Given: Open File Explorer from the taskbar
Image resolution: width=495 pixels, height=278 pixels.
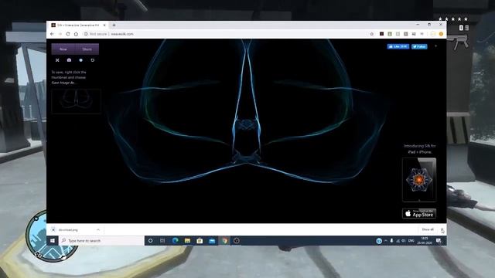Looking at the screenshot, I should (x=187, y=241).
